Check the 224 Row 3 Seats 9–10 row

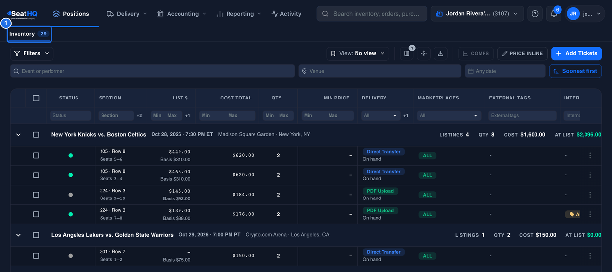(36, 195)
